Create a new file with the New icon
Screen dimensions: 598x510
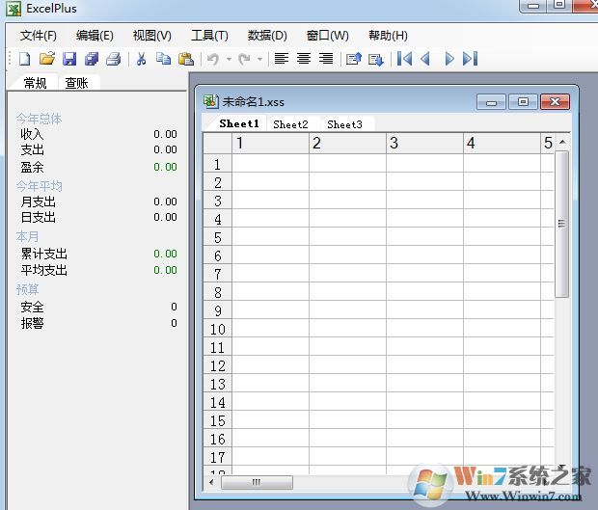[x=25, y=59]
